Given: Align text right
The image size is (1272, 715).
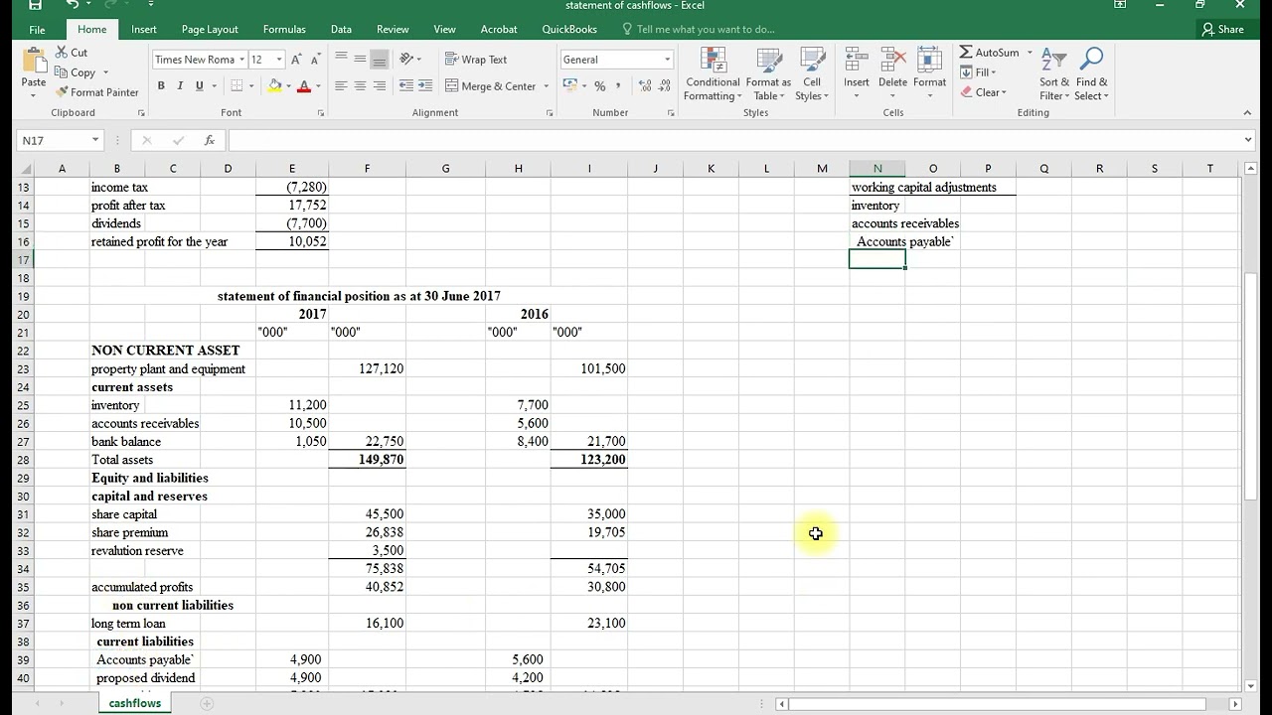Looking at the screenshot, I should click(x=379, y=86).
